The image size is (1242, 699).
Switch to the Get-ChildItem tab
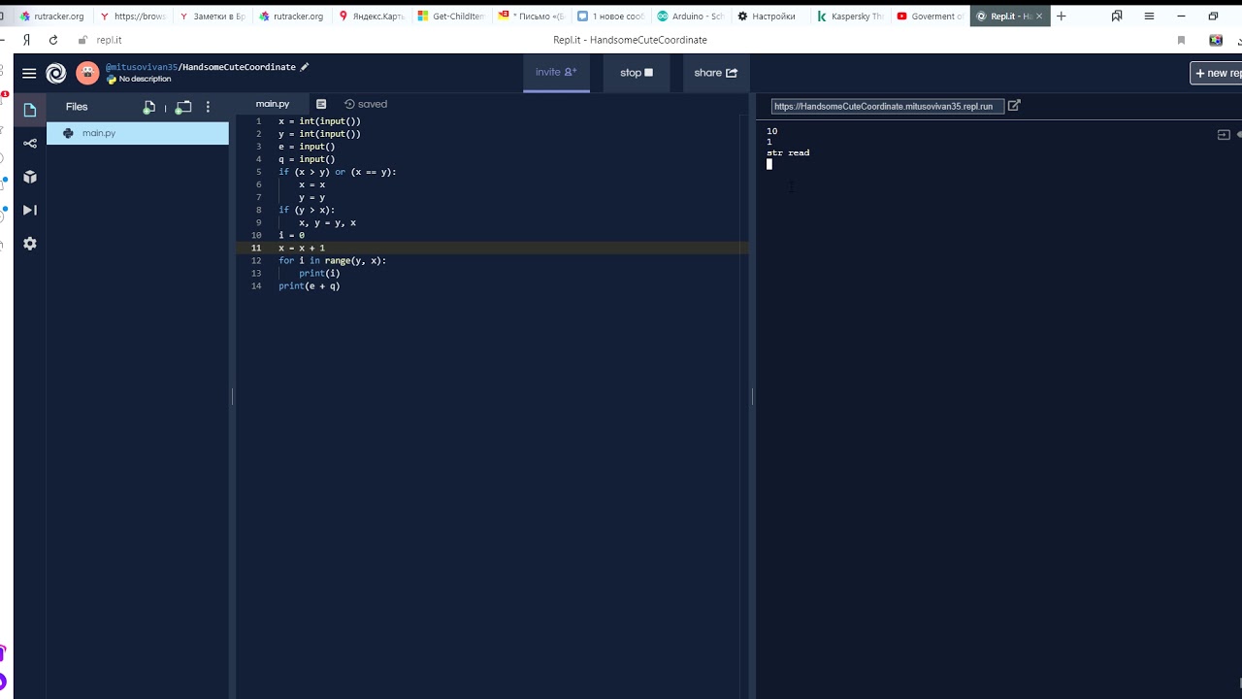[x=451, y=16]
